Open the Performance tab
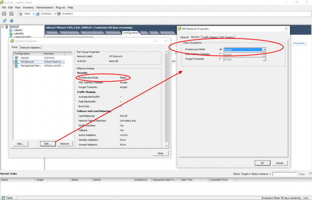 (113, 33)
